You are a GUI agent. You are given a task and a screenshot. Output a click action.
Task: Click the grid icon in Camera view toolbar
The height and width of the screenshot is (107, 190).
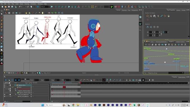tap(13, 13)
